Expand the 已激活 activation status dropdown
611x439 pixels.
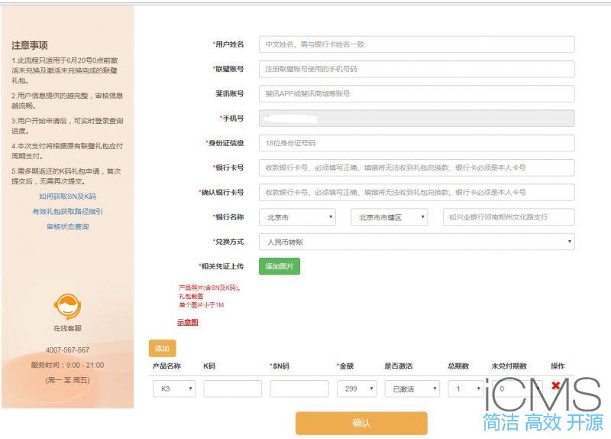pyautogui.click(x=412, y=389)
